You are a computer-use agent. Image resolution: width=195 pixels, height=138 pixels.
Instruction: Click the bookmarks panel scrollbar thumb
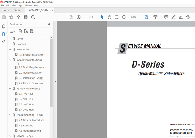[x=51, y=73]
